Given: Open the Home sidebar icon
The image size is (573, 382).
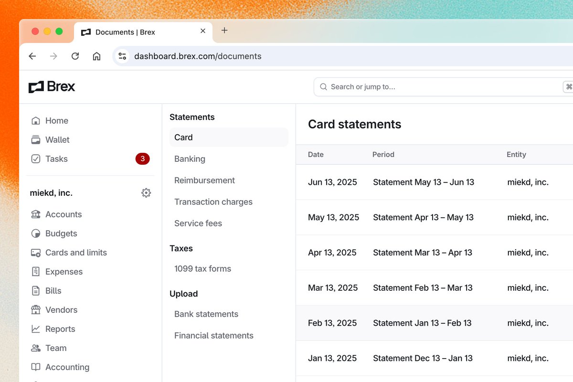Looking at the screenshot, I should pos(36,121).
